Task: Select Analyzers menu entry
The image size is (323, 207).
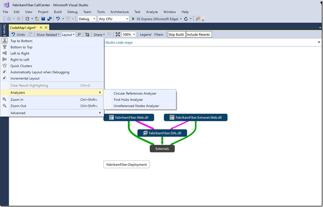Action: coord(52,92)
